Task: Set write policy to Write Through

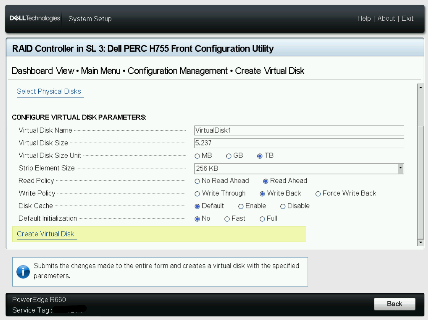Action: click(x=197, y=194)
